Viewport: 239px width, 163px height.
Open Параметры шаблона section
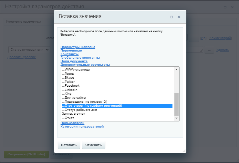click(x=78, y=47)
